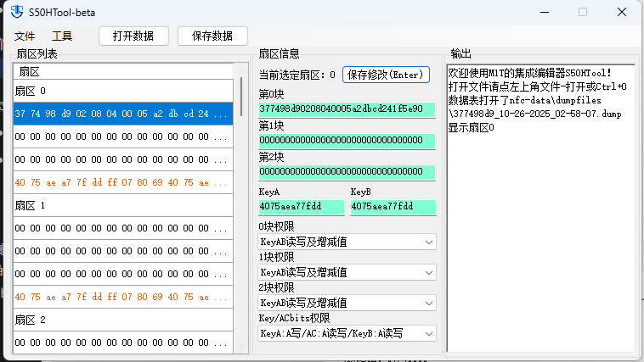
Task: Open the 工具 menu
Action: click(x=62, y=36)
